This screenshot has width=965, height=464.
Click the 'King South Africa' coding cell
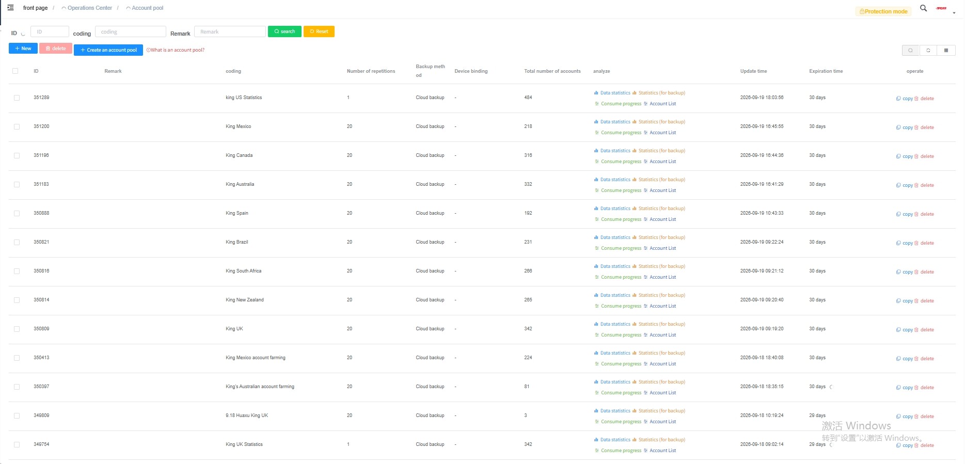tap(244, 271)
